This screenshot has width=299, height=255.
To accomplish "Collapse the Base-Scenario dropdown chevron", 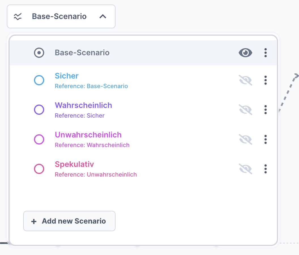I will pos(103,16).
